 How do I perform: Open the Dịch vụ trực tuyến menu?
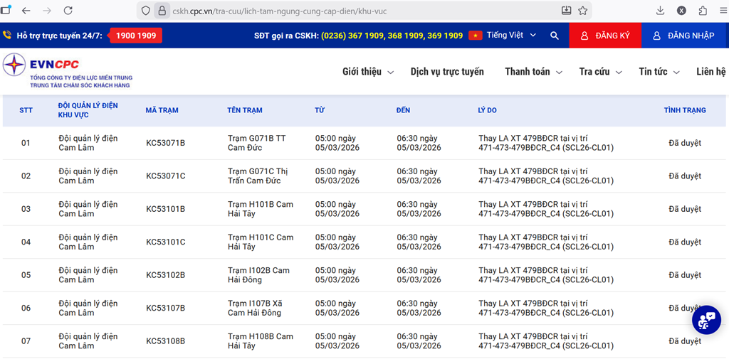(446, 72)
